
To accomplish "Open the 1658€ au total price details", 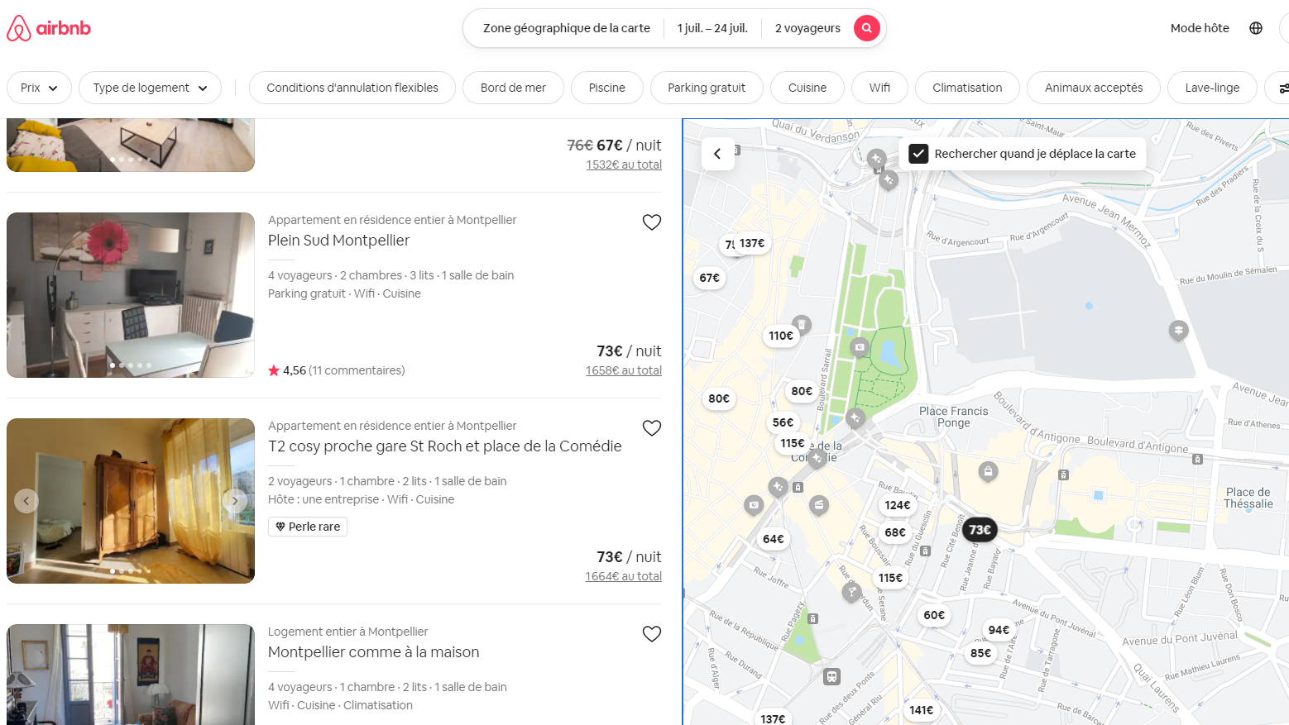I will [x=623, y=370].
